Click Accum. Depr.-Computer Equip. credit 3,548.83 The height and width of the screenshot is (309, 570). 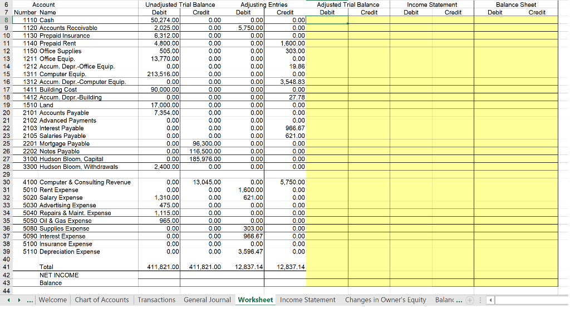[x=292, y=82]
